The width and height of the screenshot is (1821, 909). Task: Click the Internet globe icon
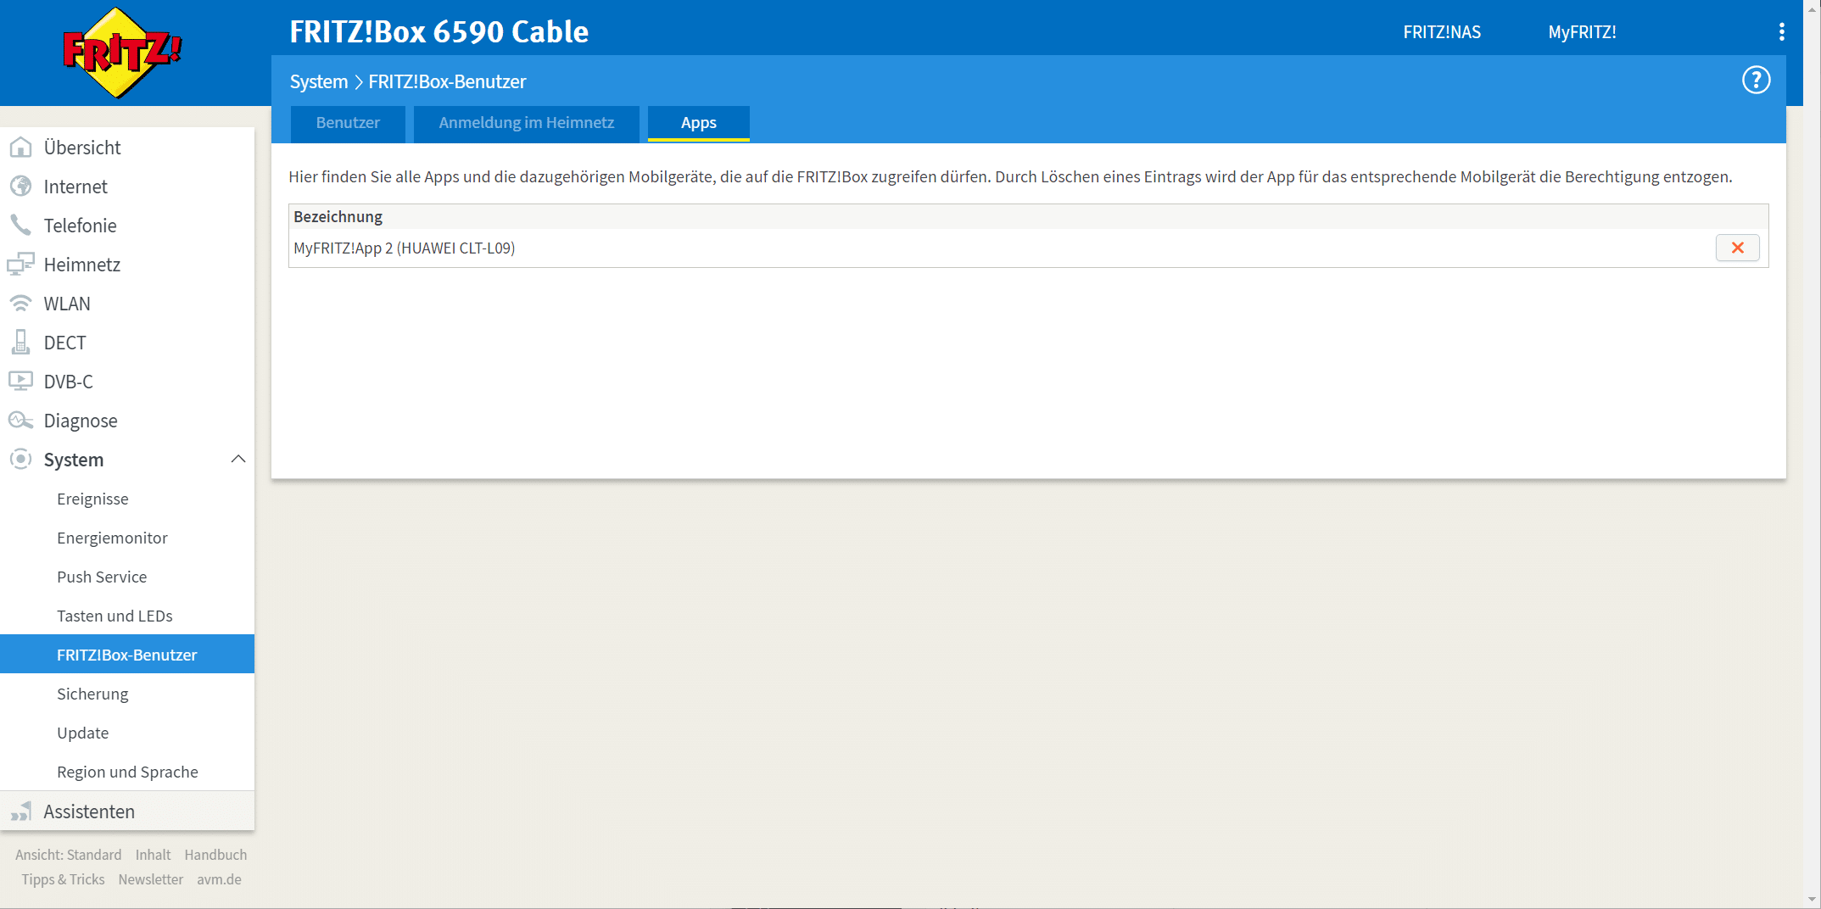pyautogui.click(x=20, y=187)
